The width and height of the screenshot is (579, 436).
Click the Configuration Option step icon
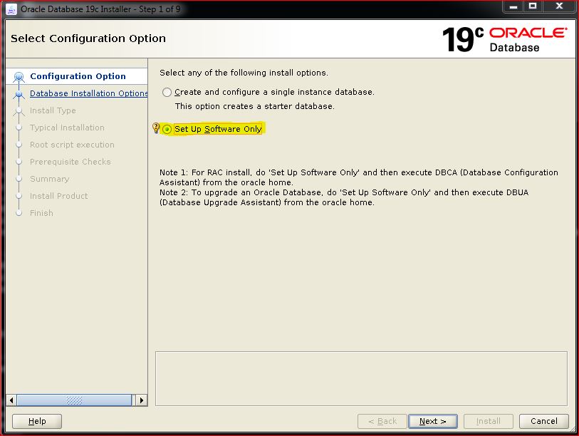click(19, 77)
